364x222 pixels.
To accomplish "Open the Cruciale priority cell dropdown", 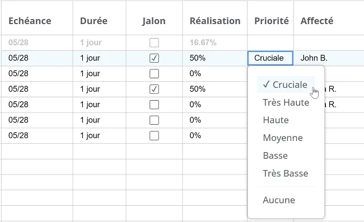I will [x=270, y=58].
